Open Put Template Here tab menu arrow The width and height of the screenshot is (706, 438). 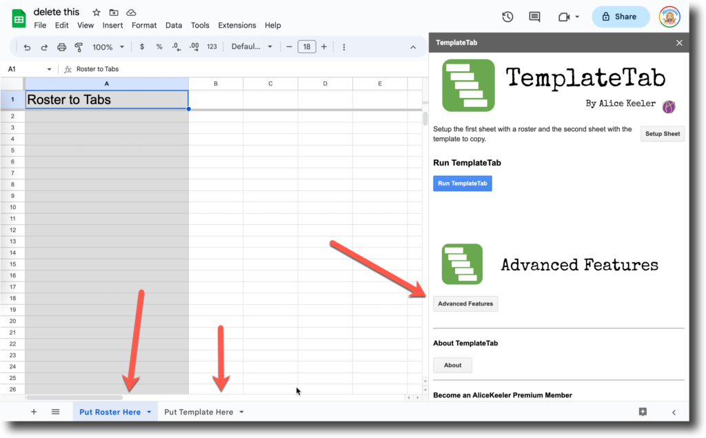242,412
